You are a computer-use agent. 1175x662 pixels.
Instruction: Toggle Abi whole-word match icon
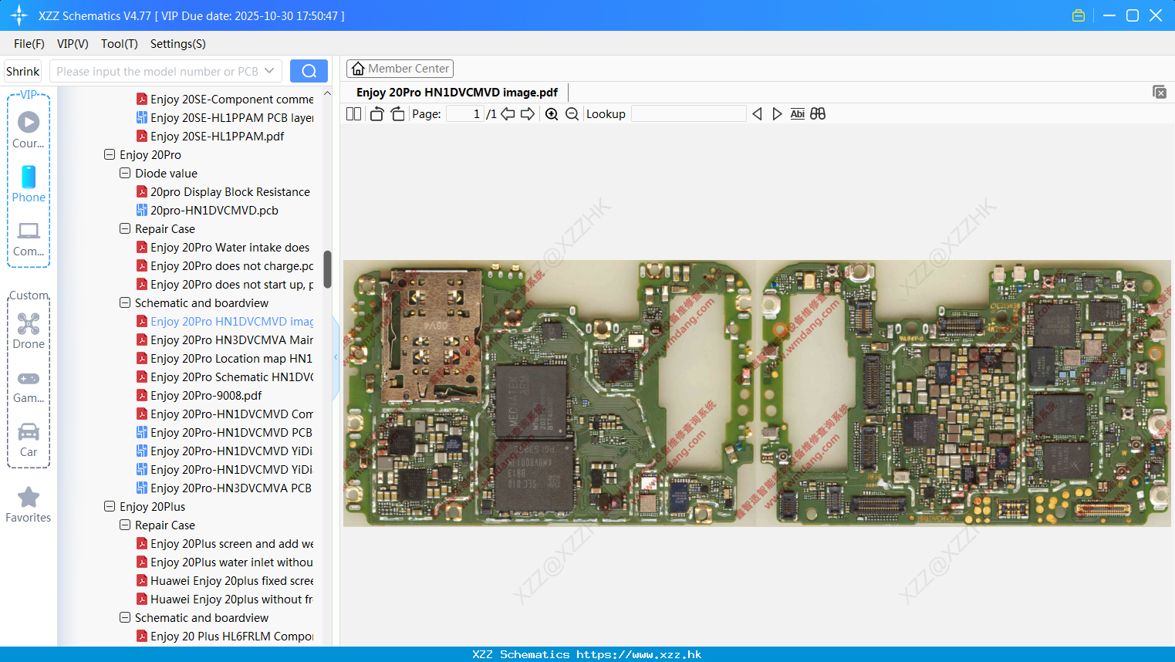pos(798,113)
